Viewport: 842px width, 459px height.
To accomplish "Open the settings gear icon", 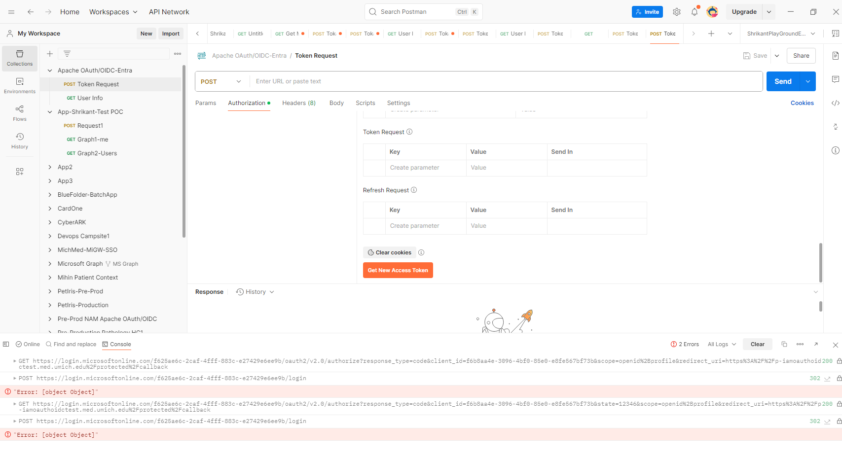I will (677, 12).
